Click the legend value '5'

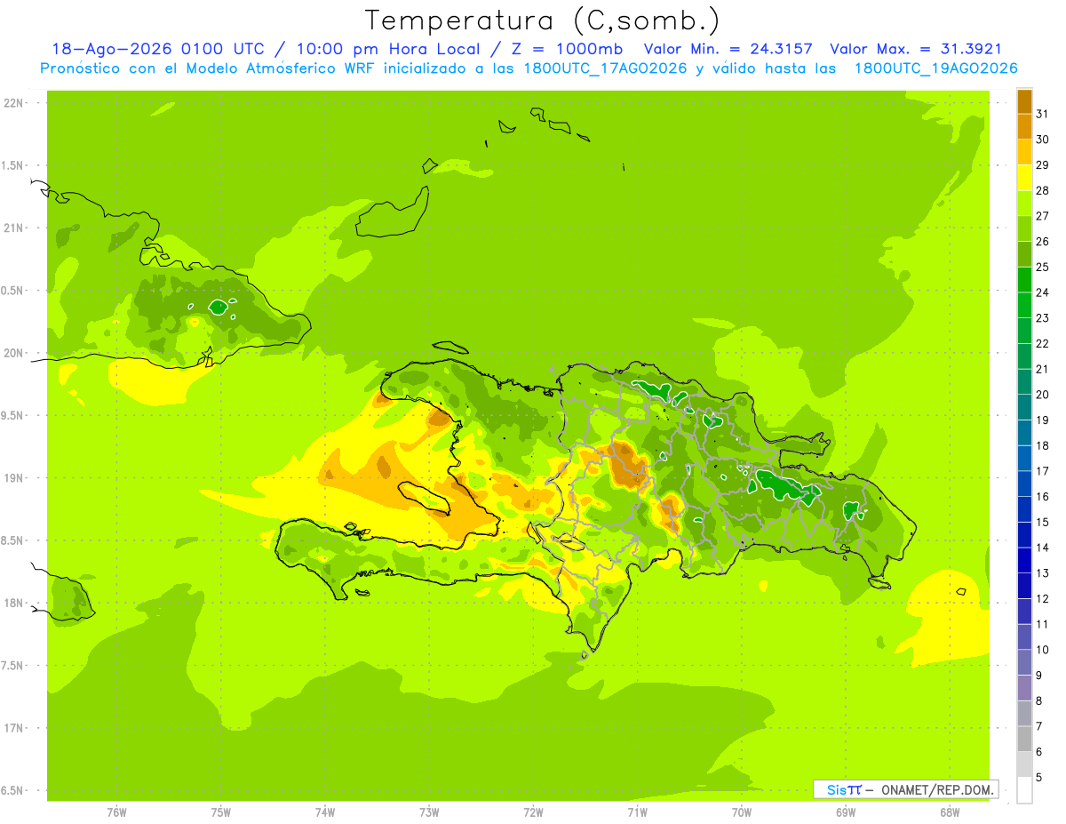(x=1039, y=778)
